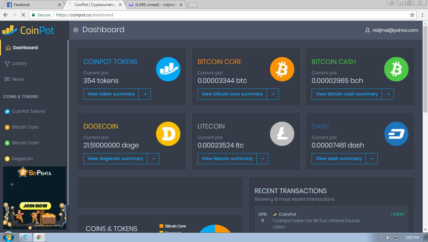Switch to the Facebook browser tab
Viewport: 428px width, 242px height.
(x=33, y=5)
